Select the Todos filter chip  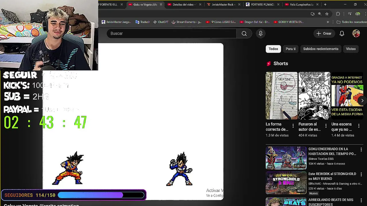click(x=273, y=49)
